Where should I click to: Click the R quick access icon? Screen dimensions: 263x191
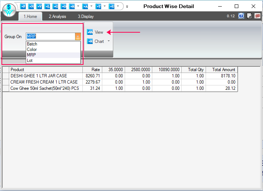pyautogui.click(x=72, y=7)
